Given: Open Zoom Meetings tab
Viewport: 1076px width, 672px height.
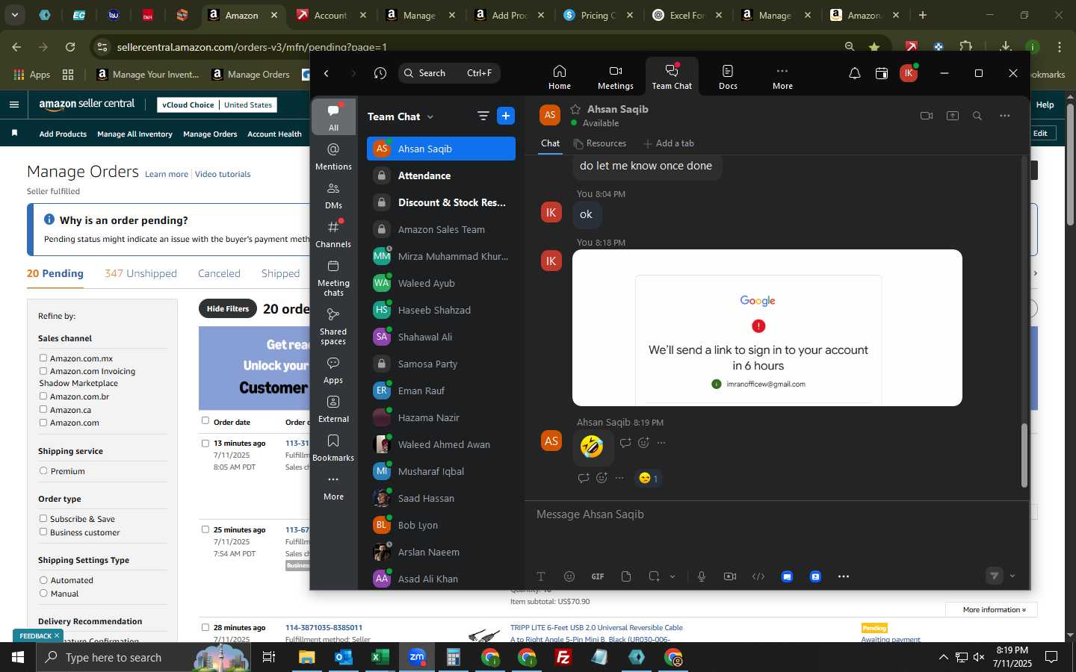Looking at the screenshot, I should [x=615, y=76].
